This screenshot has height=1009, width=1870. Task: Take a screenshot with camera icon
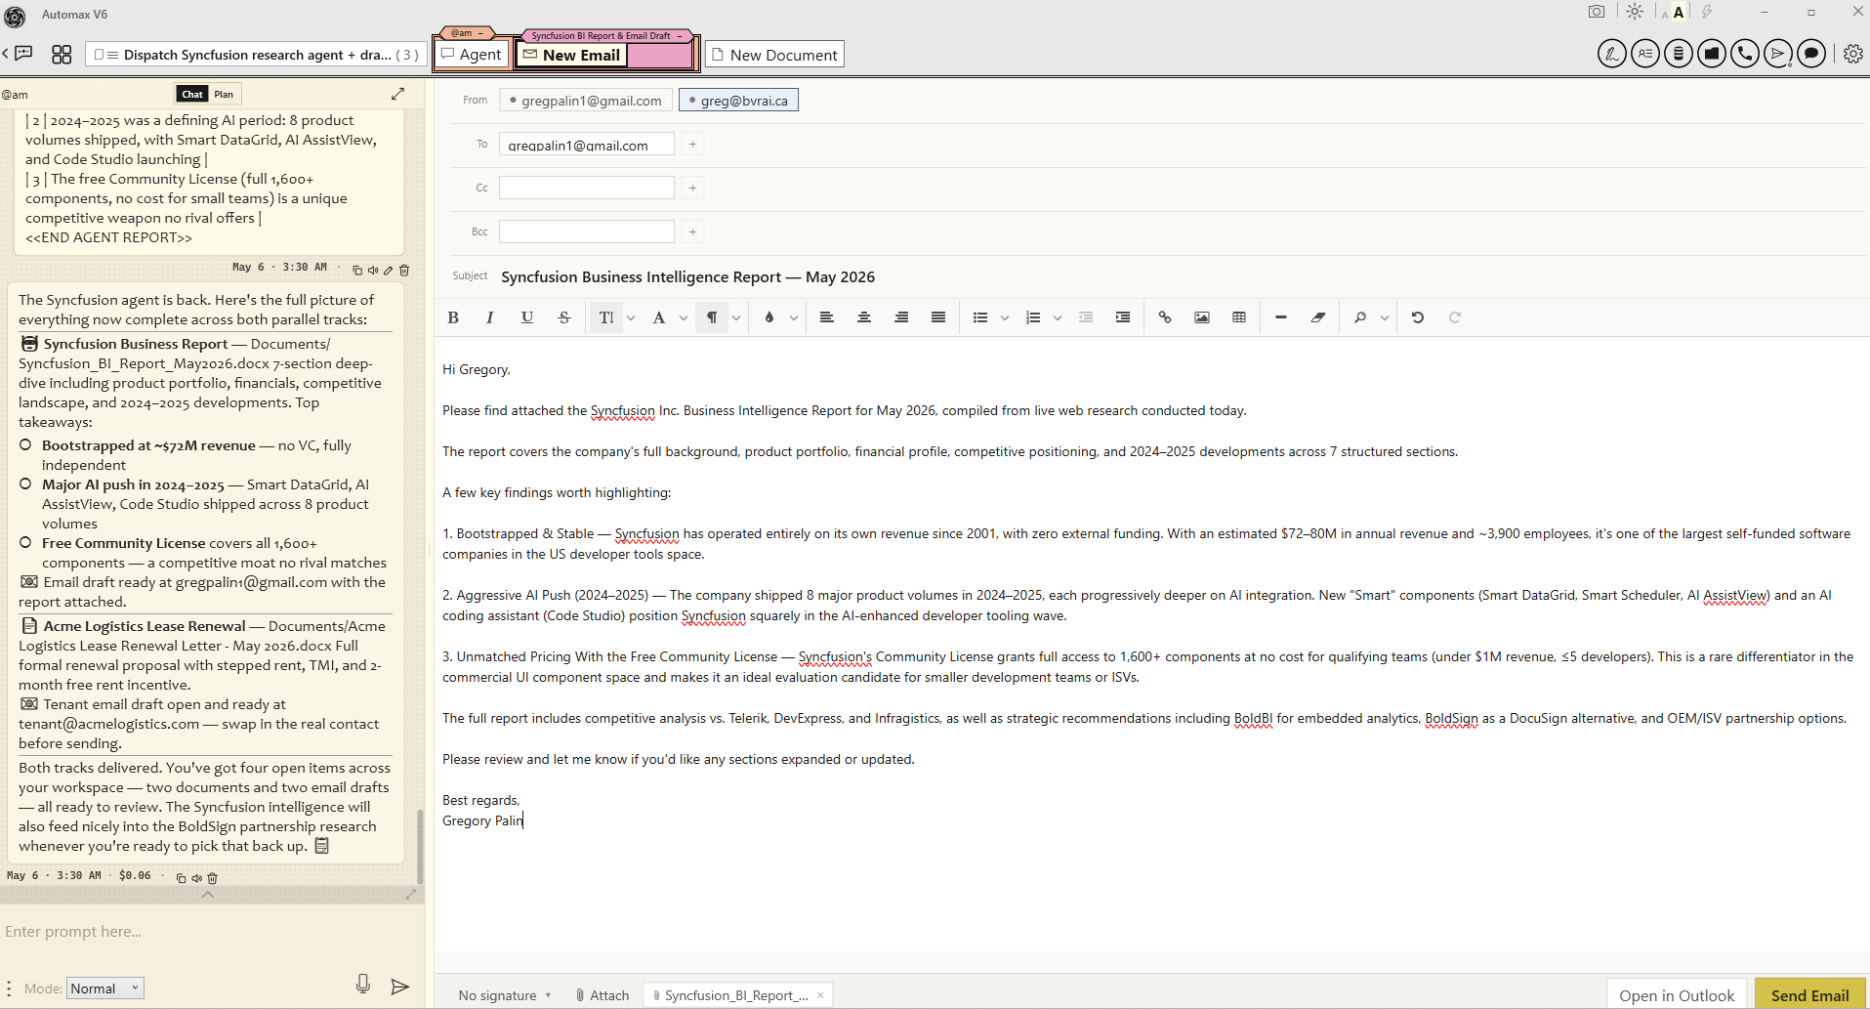[1597, 12]
